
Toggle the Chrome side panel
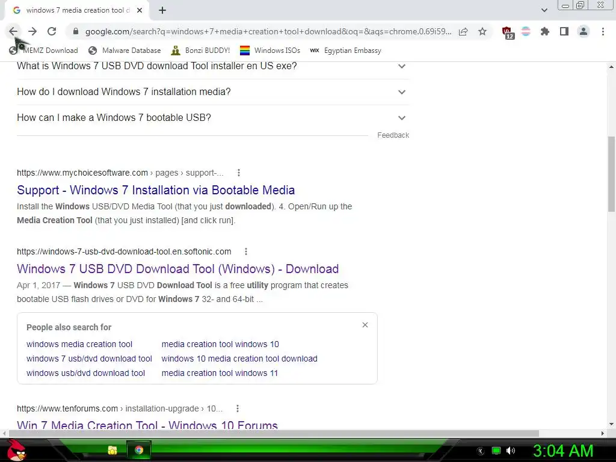[564, 31]
